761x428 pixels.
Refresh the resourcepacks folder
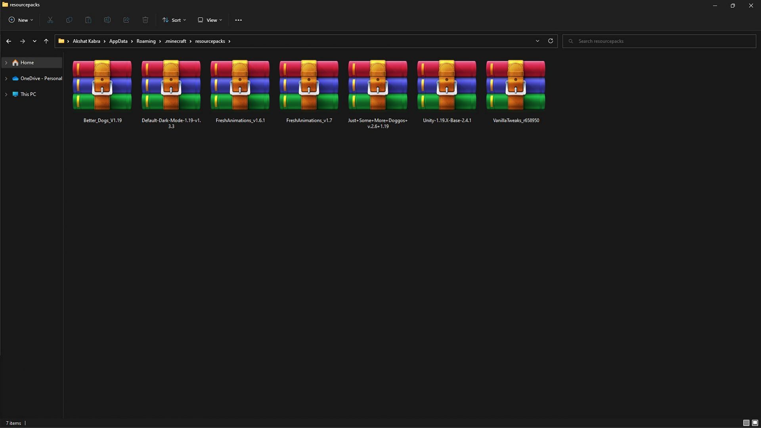tap(551, 41)
